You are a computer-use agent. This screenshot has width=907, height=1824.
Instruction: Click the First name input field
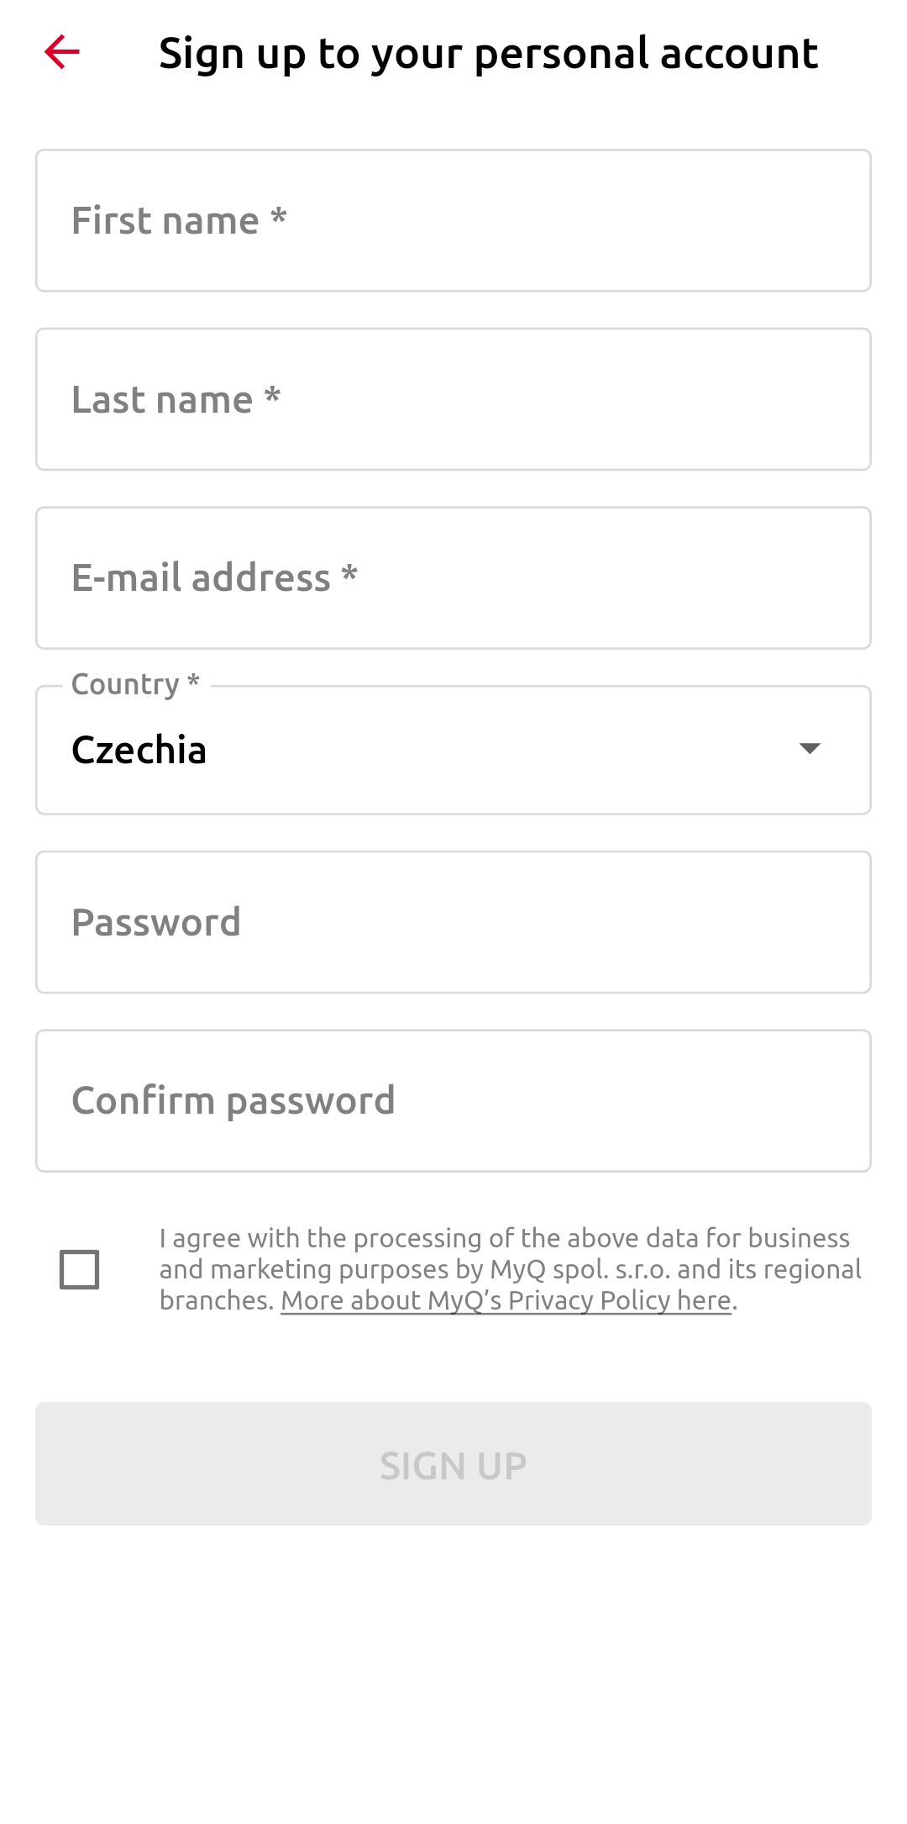(x=453, y=219)
